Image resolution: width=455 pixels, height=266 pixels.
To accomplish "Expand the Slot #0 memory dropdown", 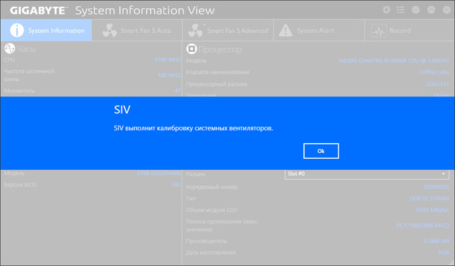I will pyautogui.click(x=367, y=174).
